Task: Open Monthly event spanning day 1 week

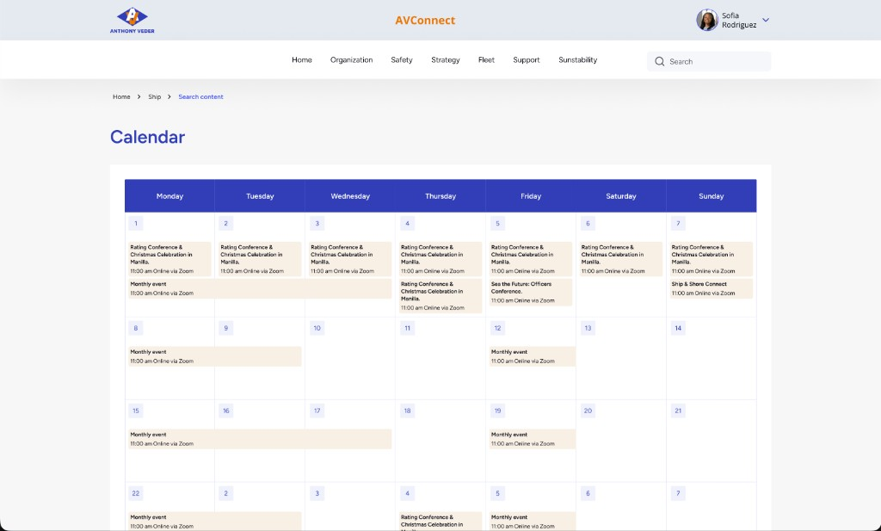Action: [x=260, y=289]
